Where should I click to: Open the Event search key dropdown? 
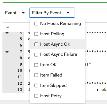coord(16,13)
